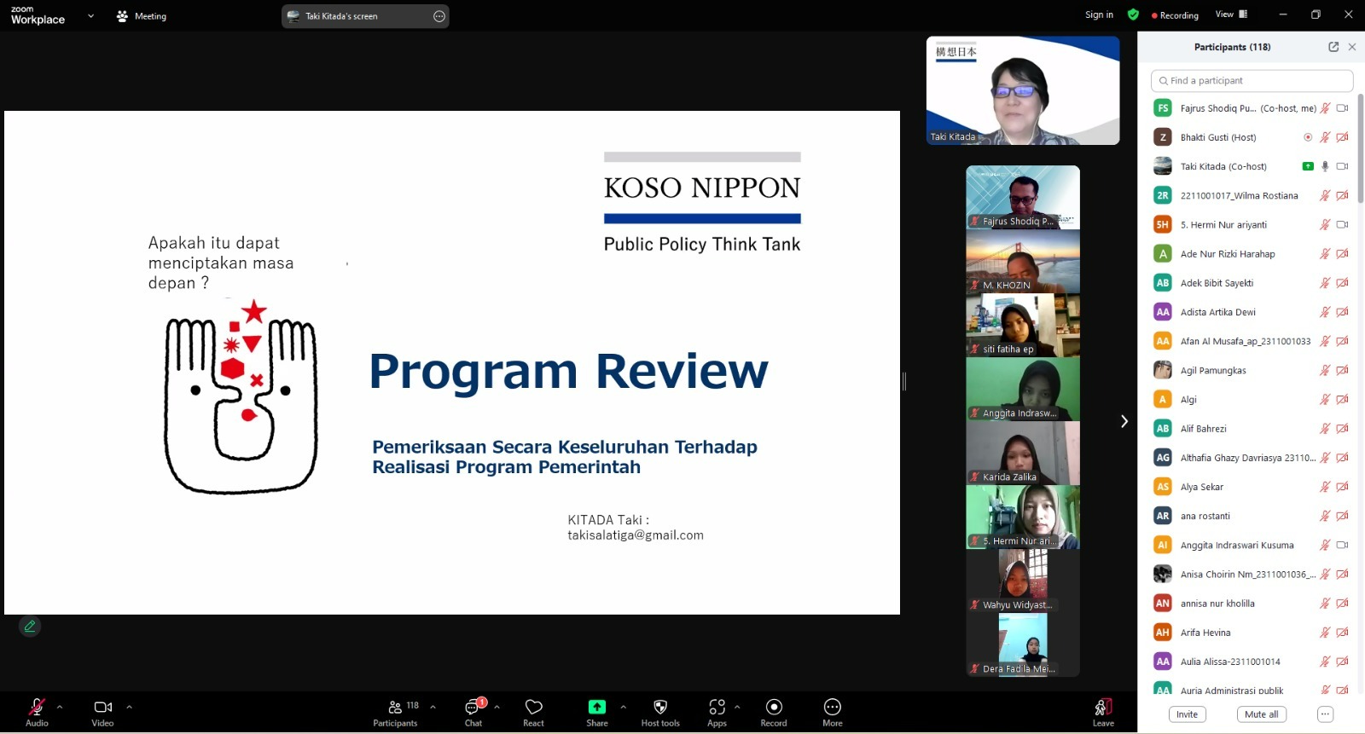Click Mute all button
Viewport: 1365px width, 734px height.
point(1261,714)
